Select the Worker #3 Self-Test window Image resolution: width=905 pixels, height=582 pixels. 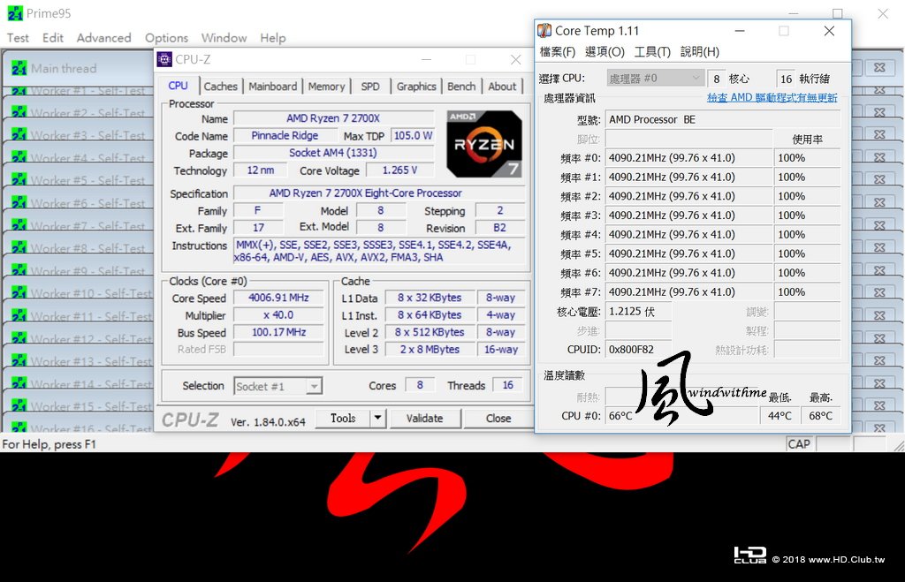coord(87,135)
